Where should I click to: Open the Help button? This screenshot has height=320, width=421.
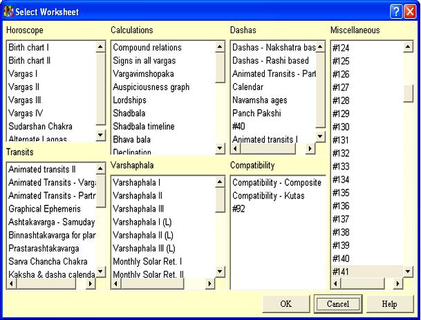point(389,303)
